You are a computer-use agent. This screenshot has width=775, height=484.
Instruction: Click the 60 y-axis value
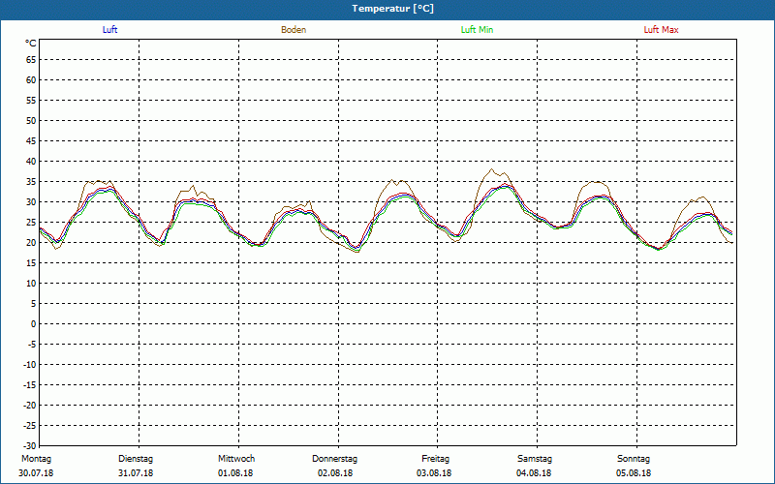pyautogui.click(x=31, y=80)
